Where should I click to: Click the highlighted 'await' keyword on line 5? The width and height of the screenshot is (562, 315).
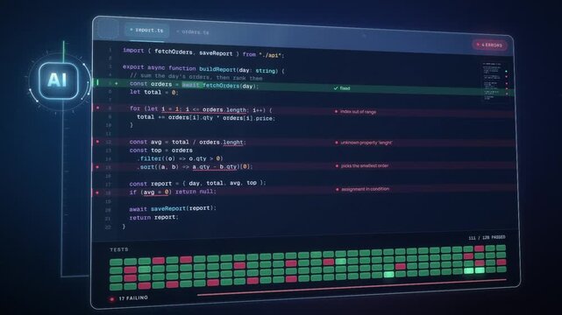click(190, 85)
